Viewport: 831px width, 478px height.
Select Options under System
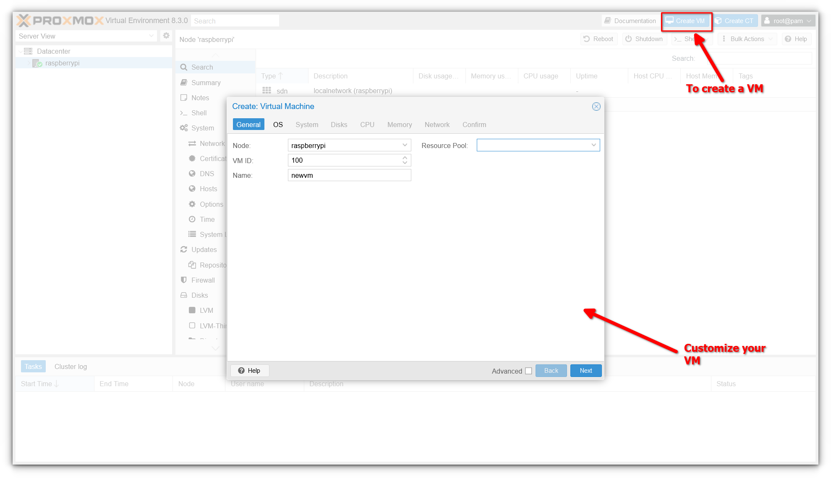click(x=211, y=204)
